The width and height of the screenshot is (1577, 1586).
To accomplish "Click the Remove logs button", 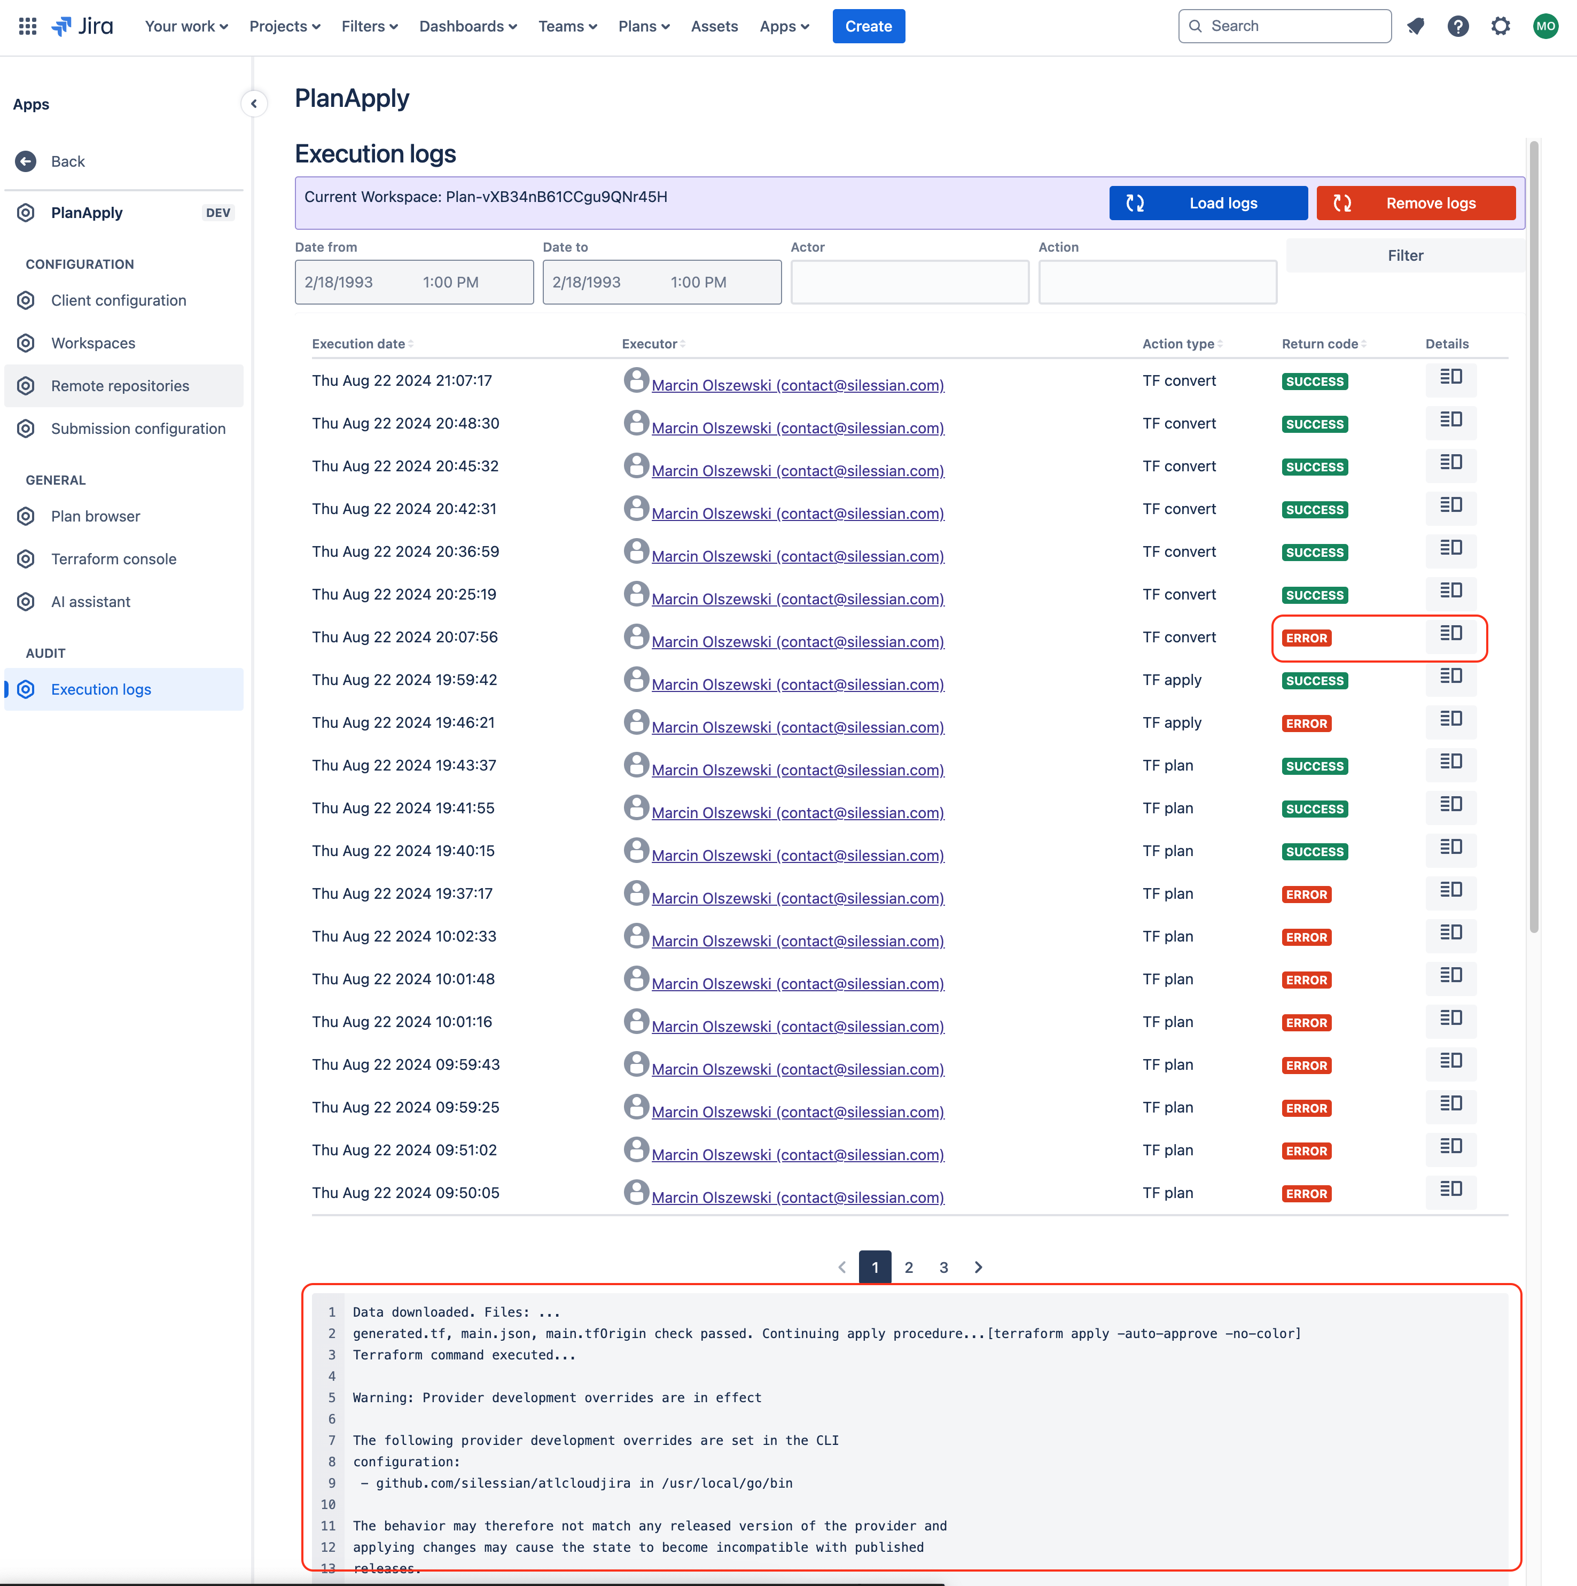I will 1415,203.
